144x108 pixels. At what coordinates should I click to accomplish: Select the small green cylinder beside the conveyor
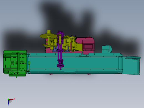tap(29, 63)
